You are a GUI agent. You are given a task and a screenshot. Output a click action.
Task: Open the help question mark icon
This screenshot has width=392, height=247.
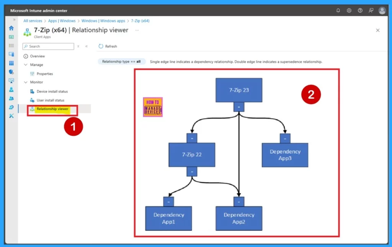click(x=360, y=10)
